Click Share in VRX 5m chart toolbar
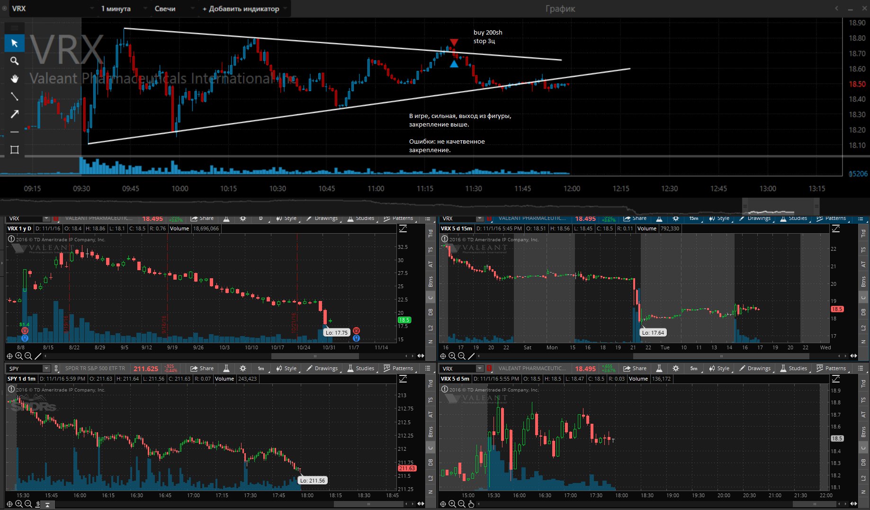 (x=635, y=368)
